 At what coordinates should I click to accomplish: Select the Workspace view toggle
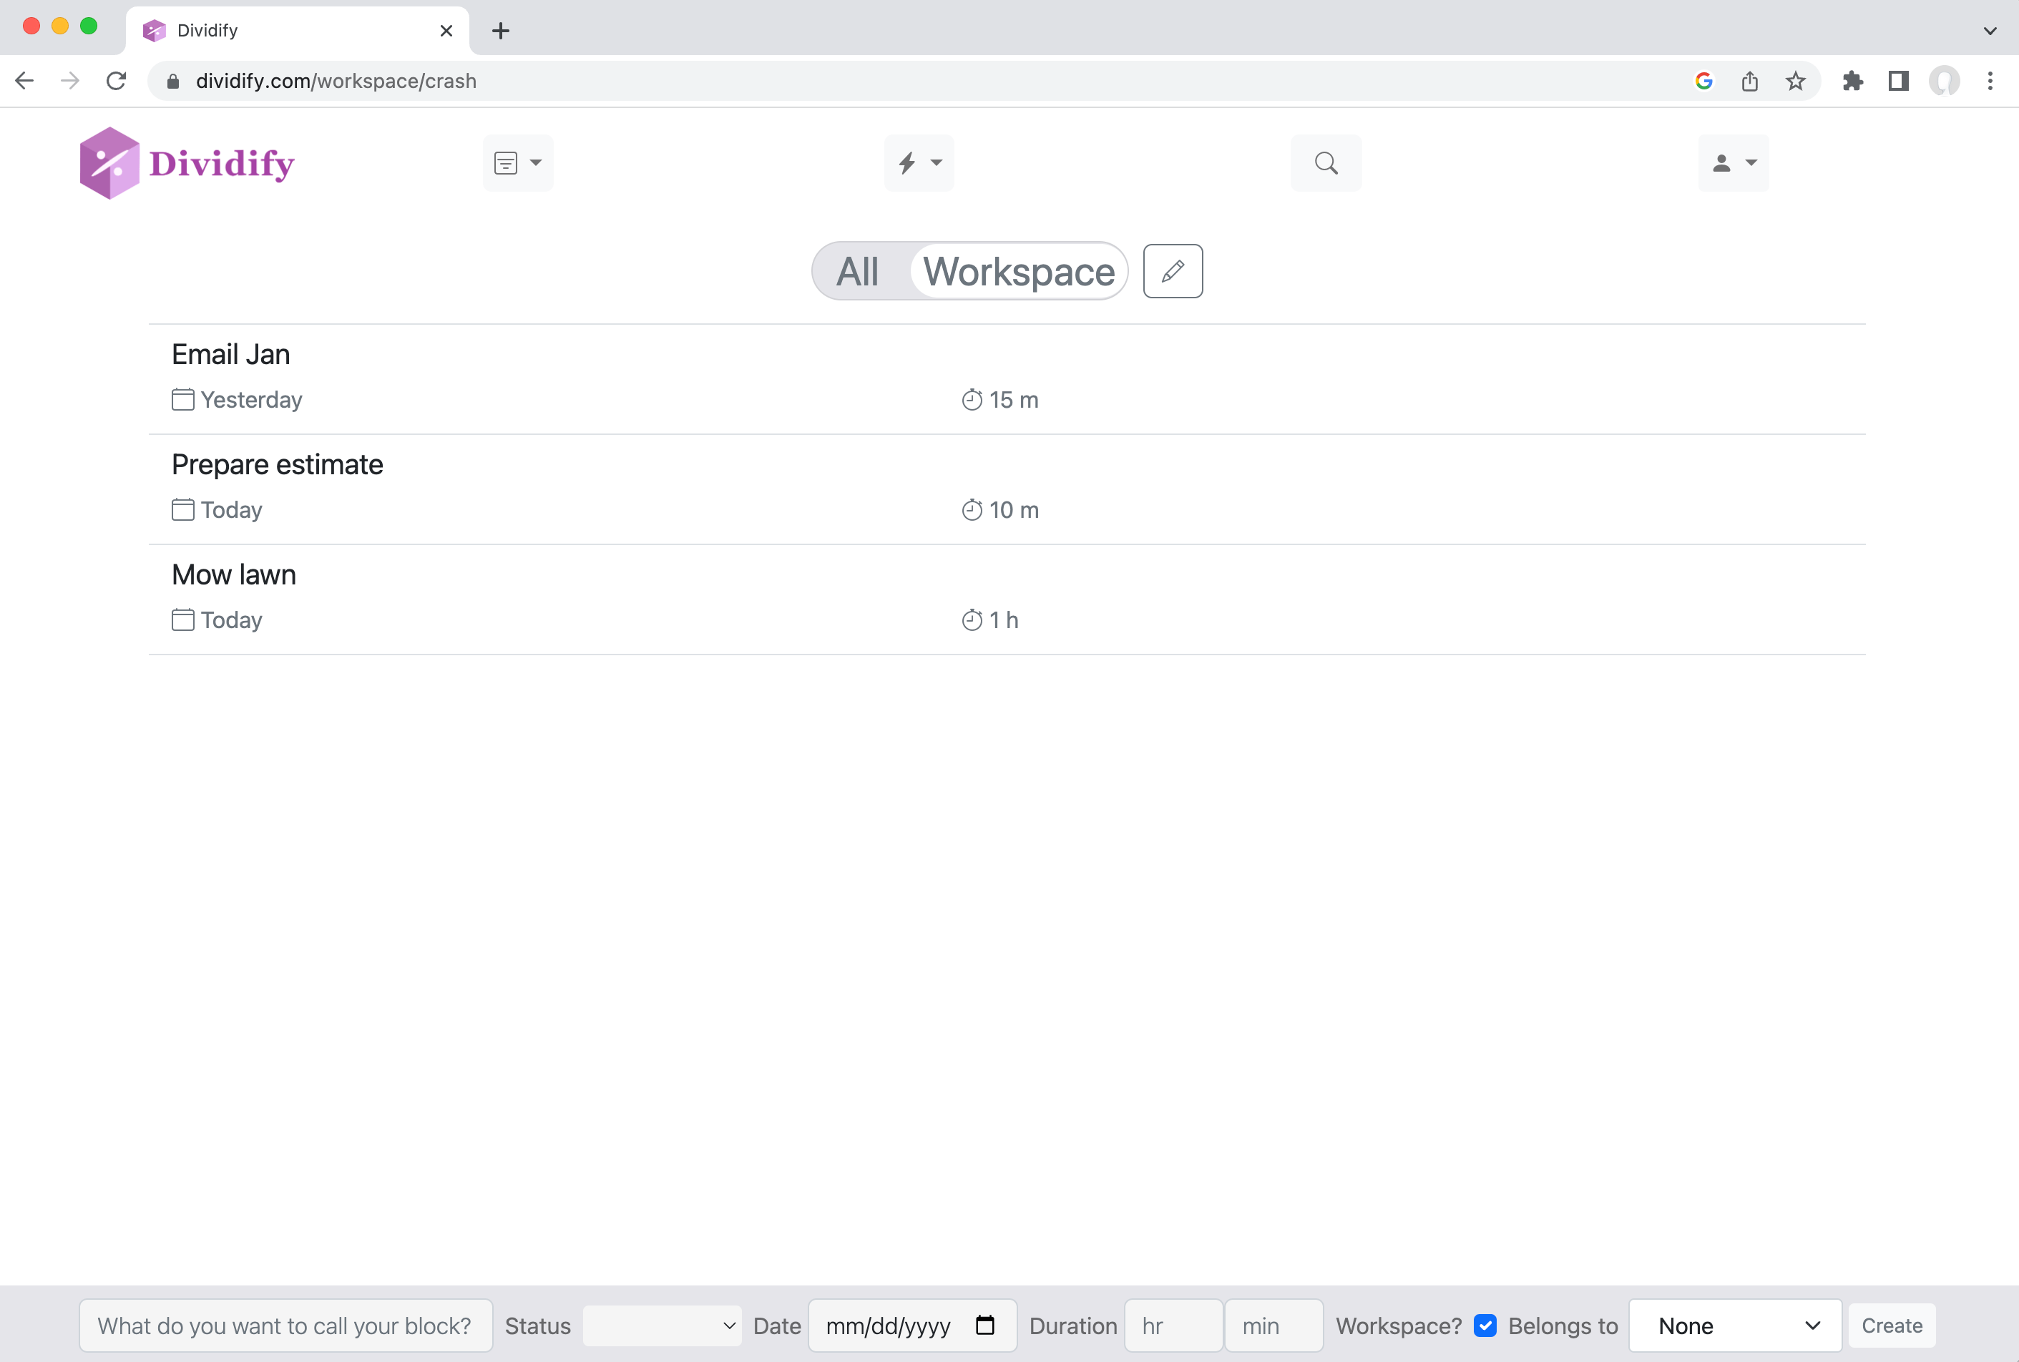pyautogui.click(x=1018, y=272)
